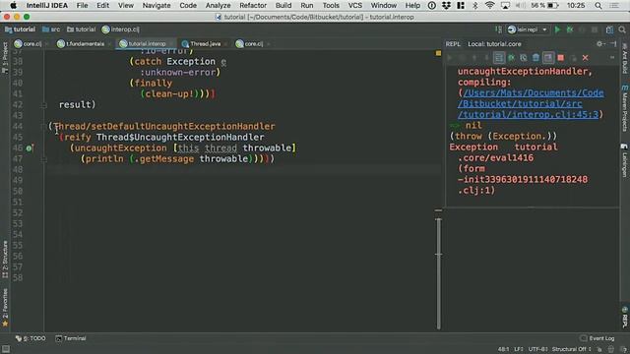Open the VCS menu
Screen dimensions: 630x354
354,6
